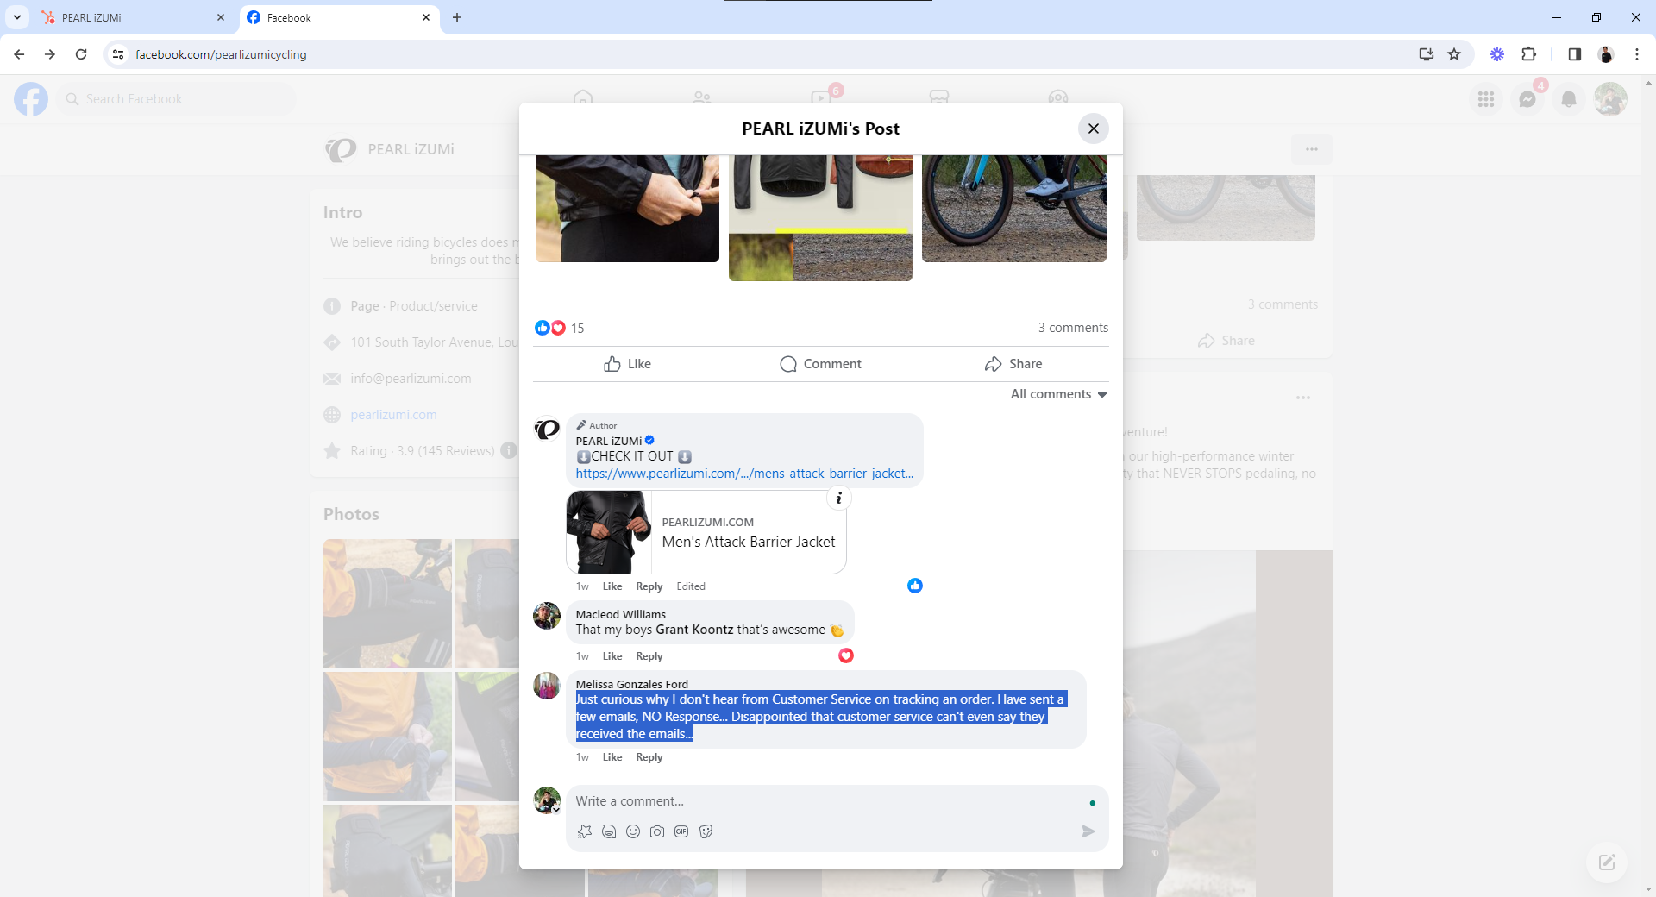Open the emoji picker in comment box

(633, 831)
